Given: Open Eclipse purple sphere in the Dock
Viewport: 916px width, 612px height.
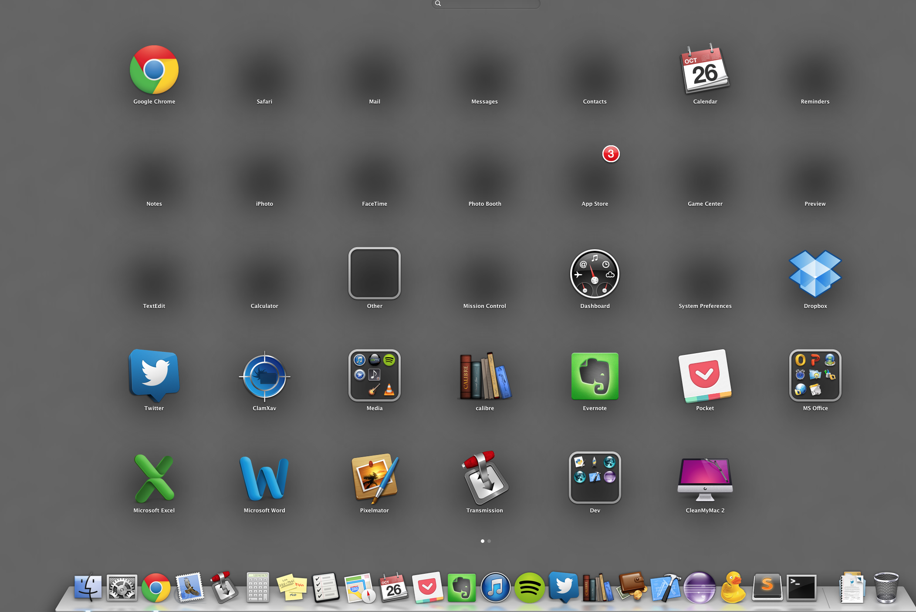Looking at the screenshot, I should (x=699, y=588).
